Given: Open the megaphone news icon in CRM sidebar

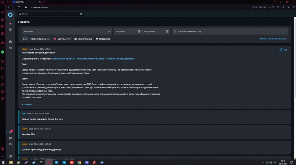Looking at the screenshot, I should tap(10, 48).
